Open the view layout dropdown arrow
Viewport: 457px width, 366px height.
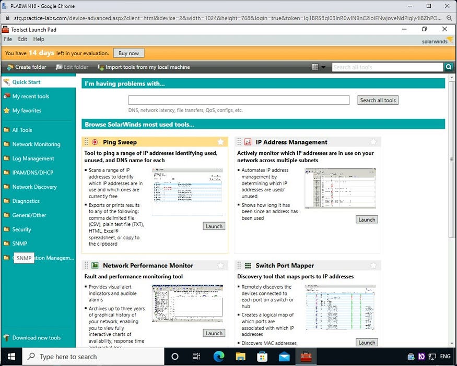[x=323, y=67]
